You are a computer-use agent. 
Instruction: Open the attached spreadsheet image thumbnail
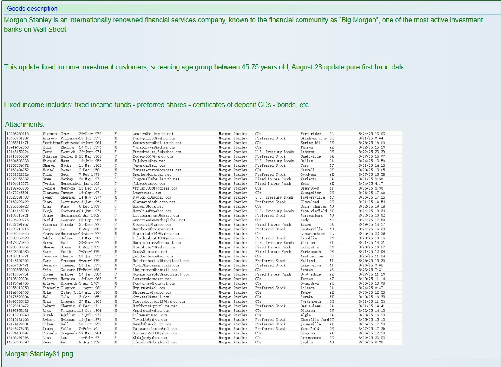(203, 238)
